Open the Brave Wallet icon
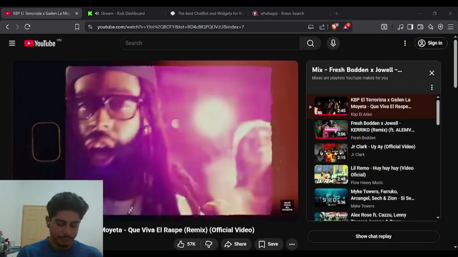The height and width of the screenshot is (257, 458). point(420,27)
